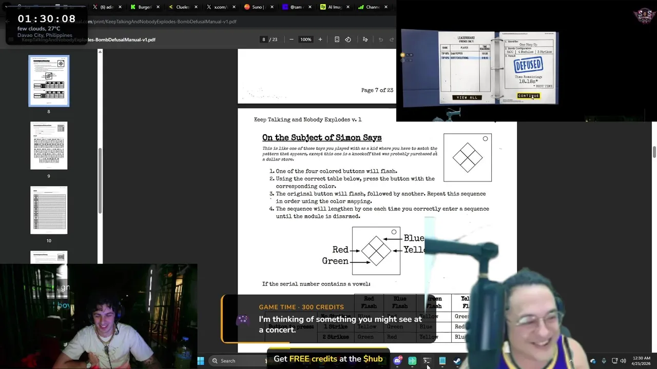Viewport: 657px width, 369px height.
Task: Click the fit to page icon
Action: click(x=337, y=39)
